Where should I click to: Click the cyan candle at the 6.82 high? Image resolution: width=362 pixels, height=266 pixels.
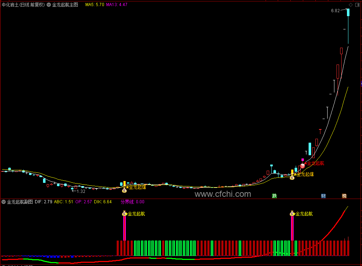(x=348, y=13)
